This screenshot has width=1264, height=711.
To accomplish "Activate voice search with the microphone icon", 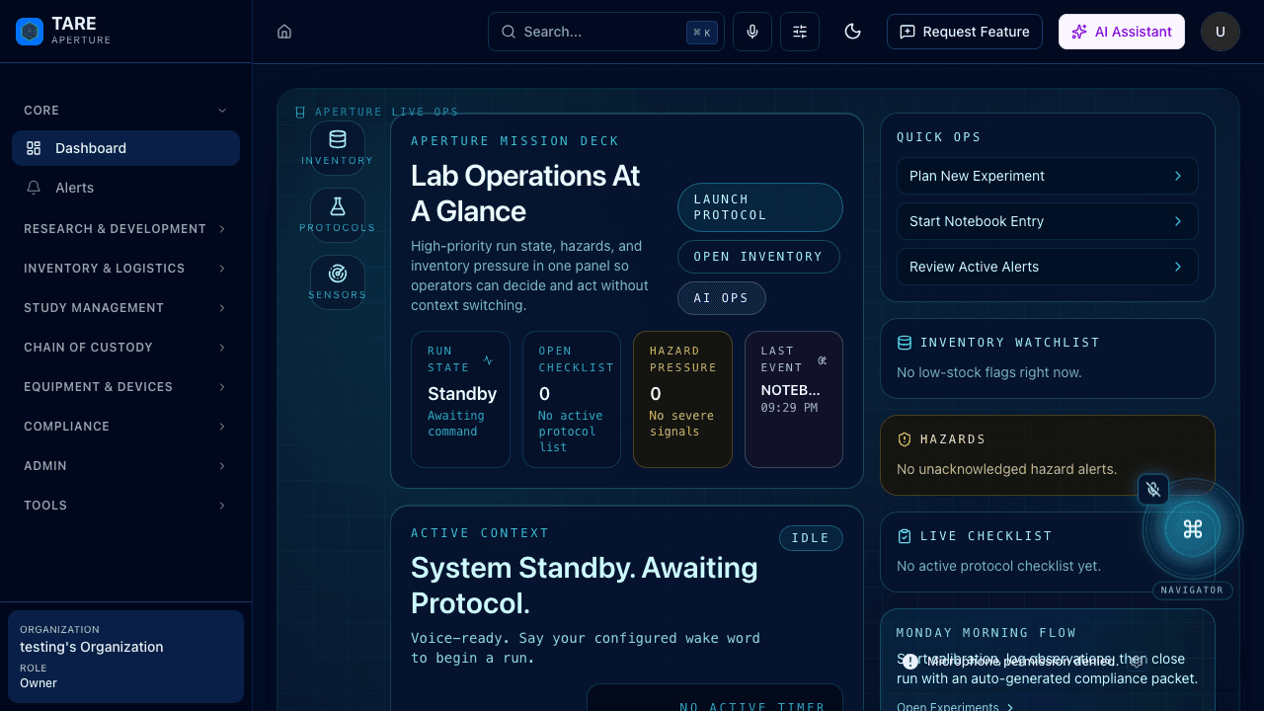I will tap(751, 32).
